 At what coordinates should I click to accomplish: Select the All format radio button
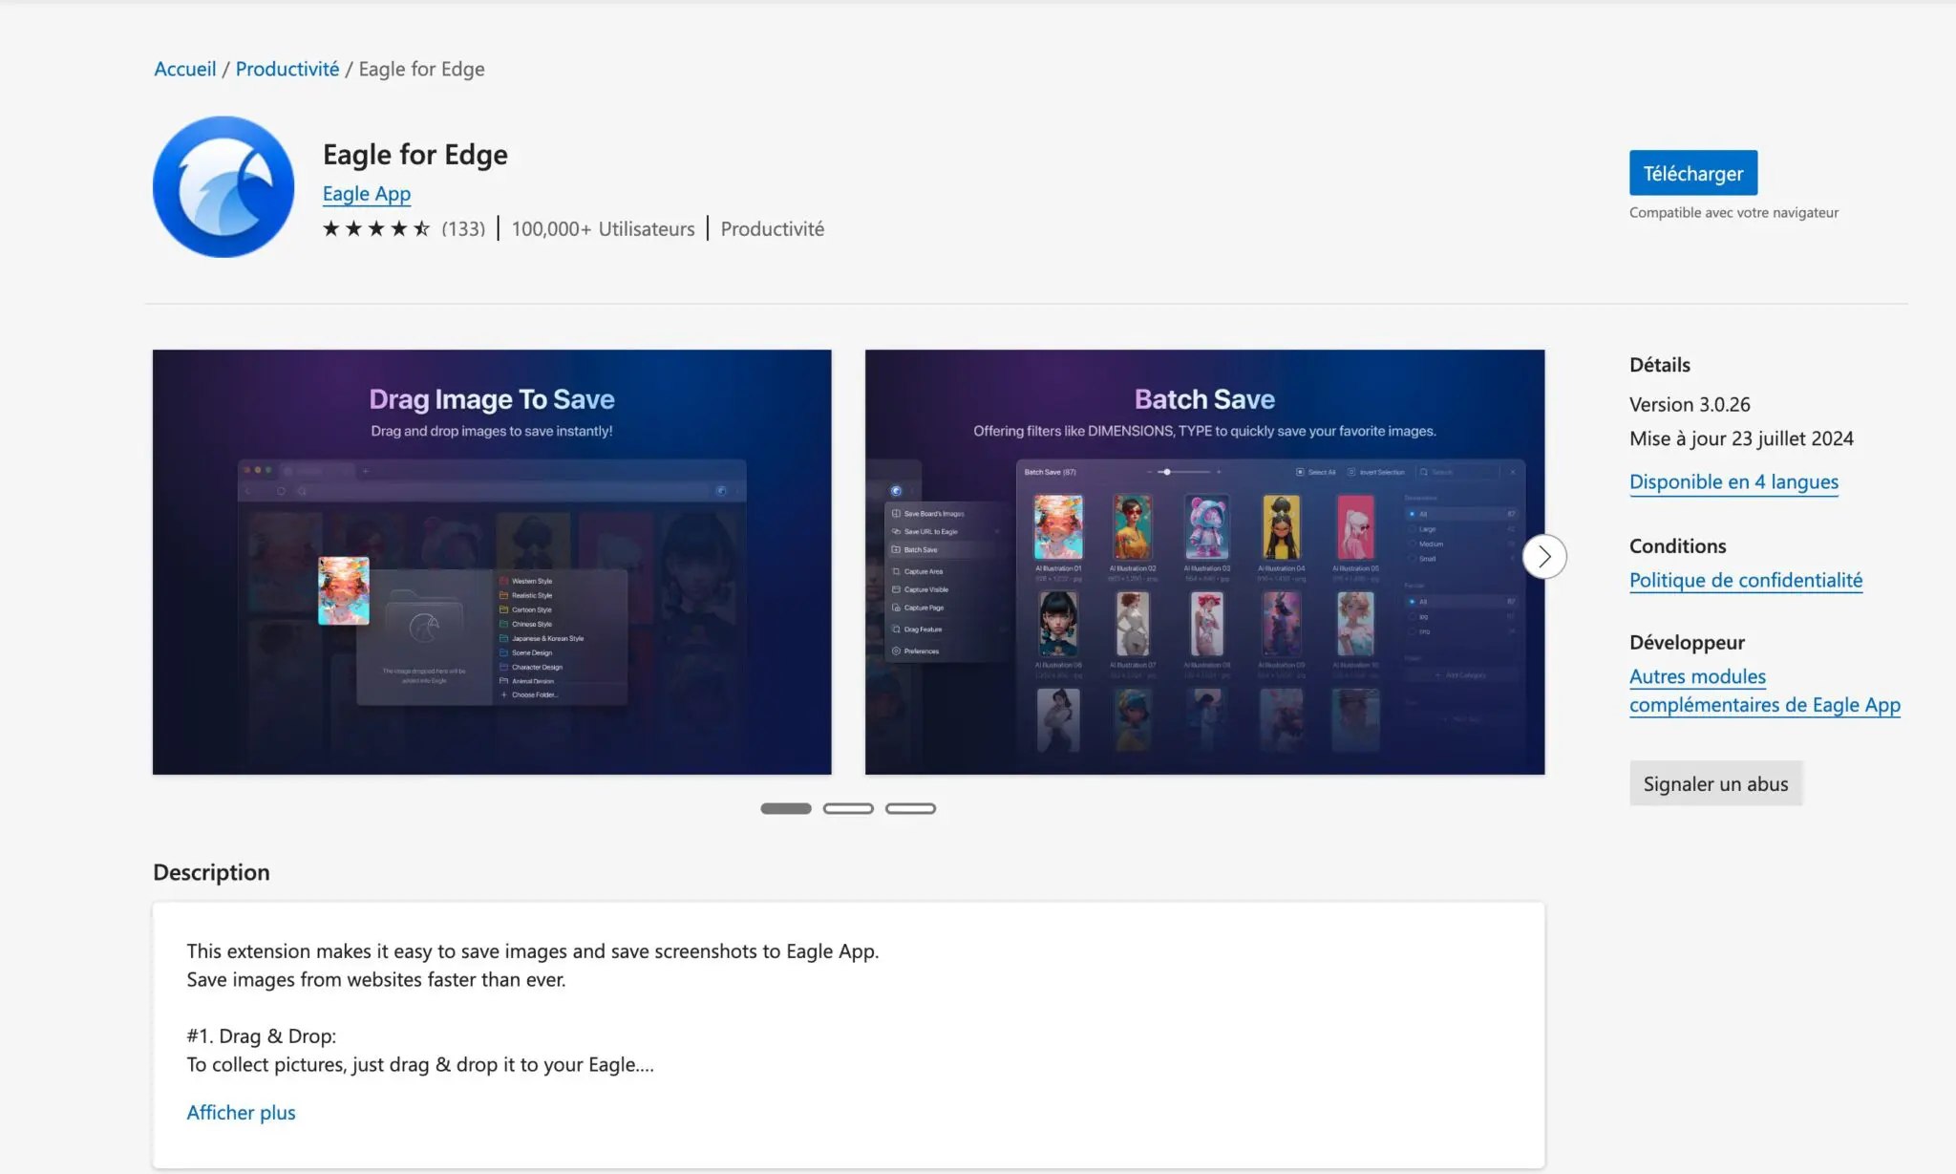coord(1412,602)
